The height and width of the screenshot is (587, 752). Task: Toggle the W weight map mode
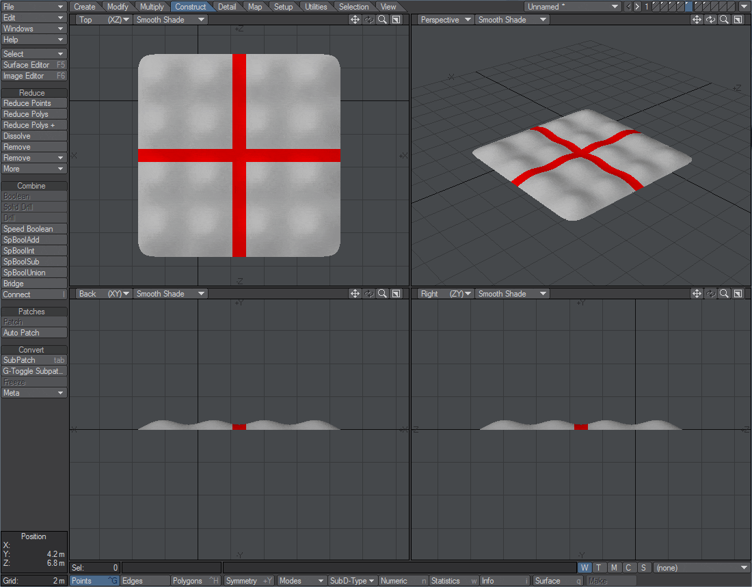pos(585,568)
